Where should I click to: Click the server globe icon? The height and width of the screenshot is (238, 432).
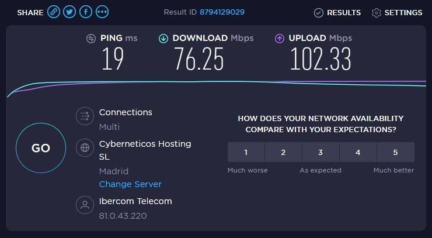click(85, 148)
